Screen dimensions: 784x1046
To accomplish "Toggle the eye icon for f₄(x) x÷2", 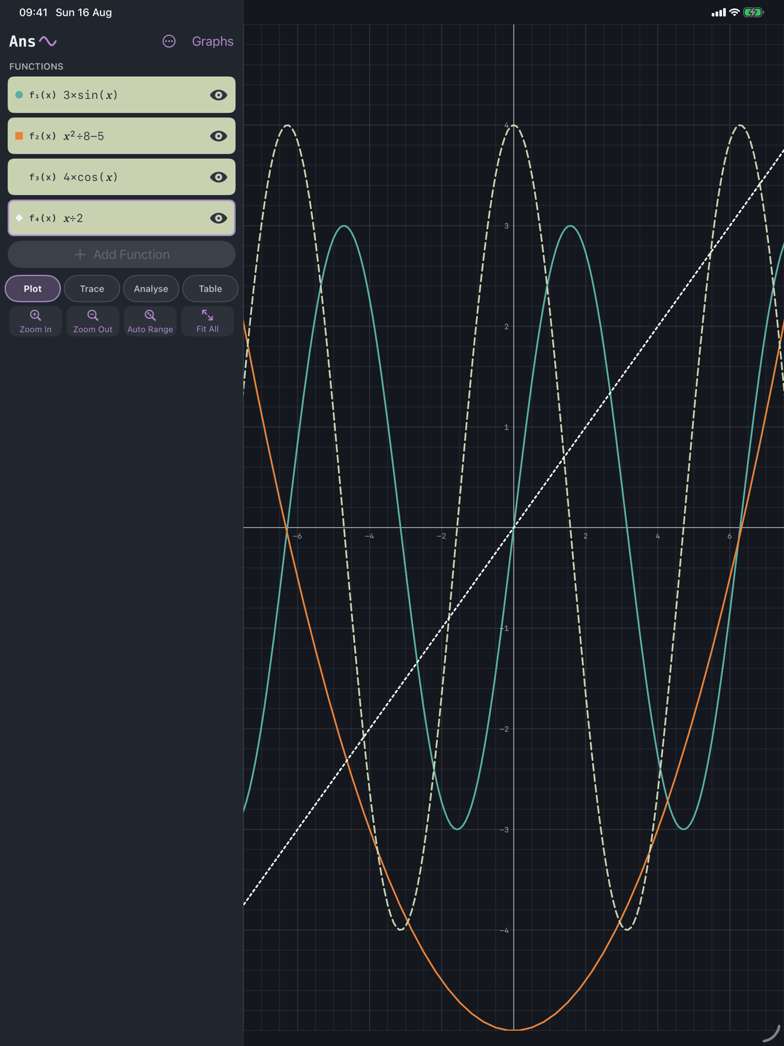I will (218, 218).
